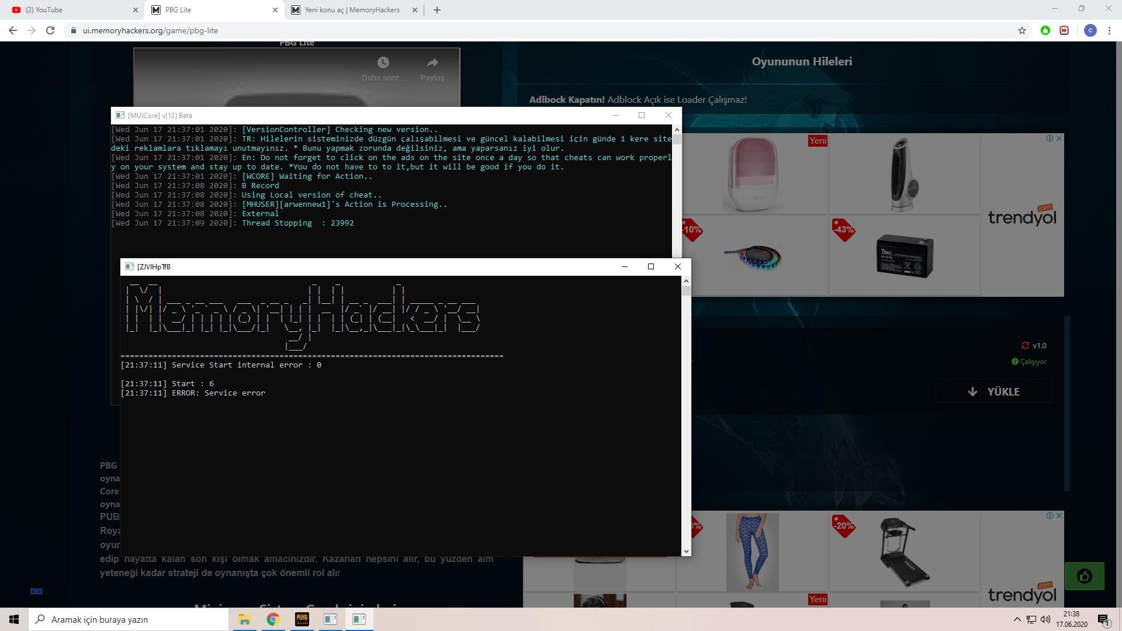Open the pink face cleanser ad product
1122x631 pixels.
[754, 174]
